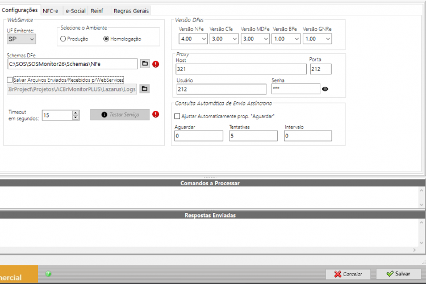Switch to e-Social tab
Screen dimensions: 426x284
(76, 11)
